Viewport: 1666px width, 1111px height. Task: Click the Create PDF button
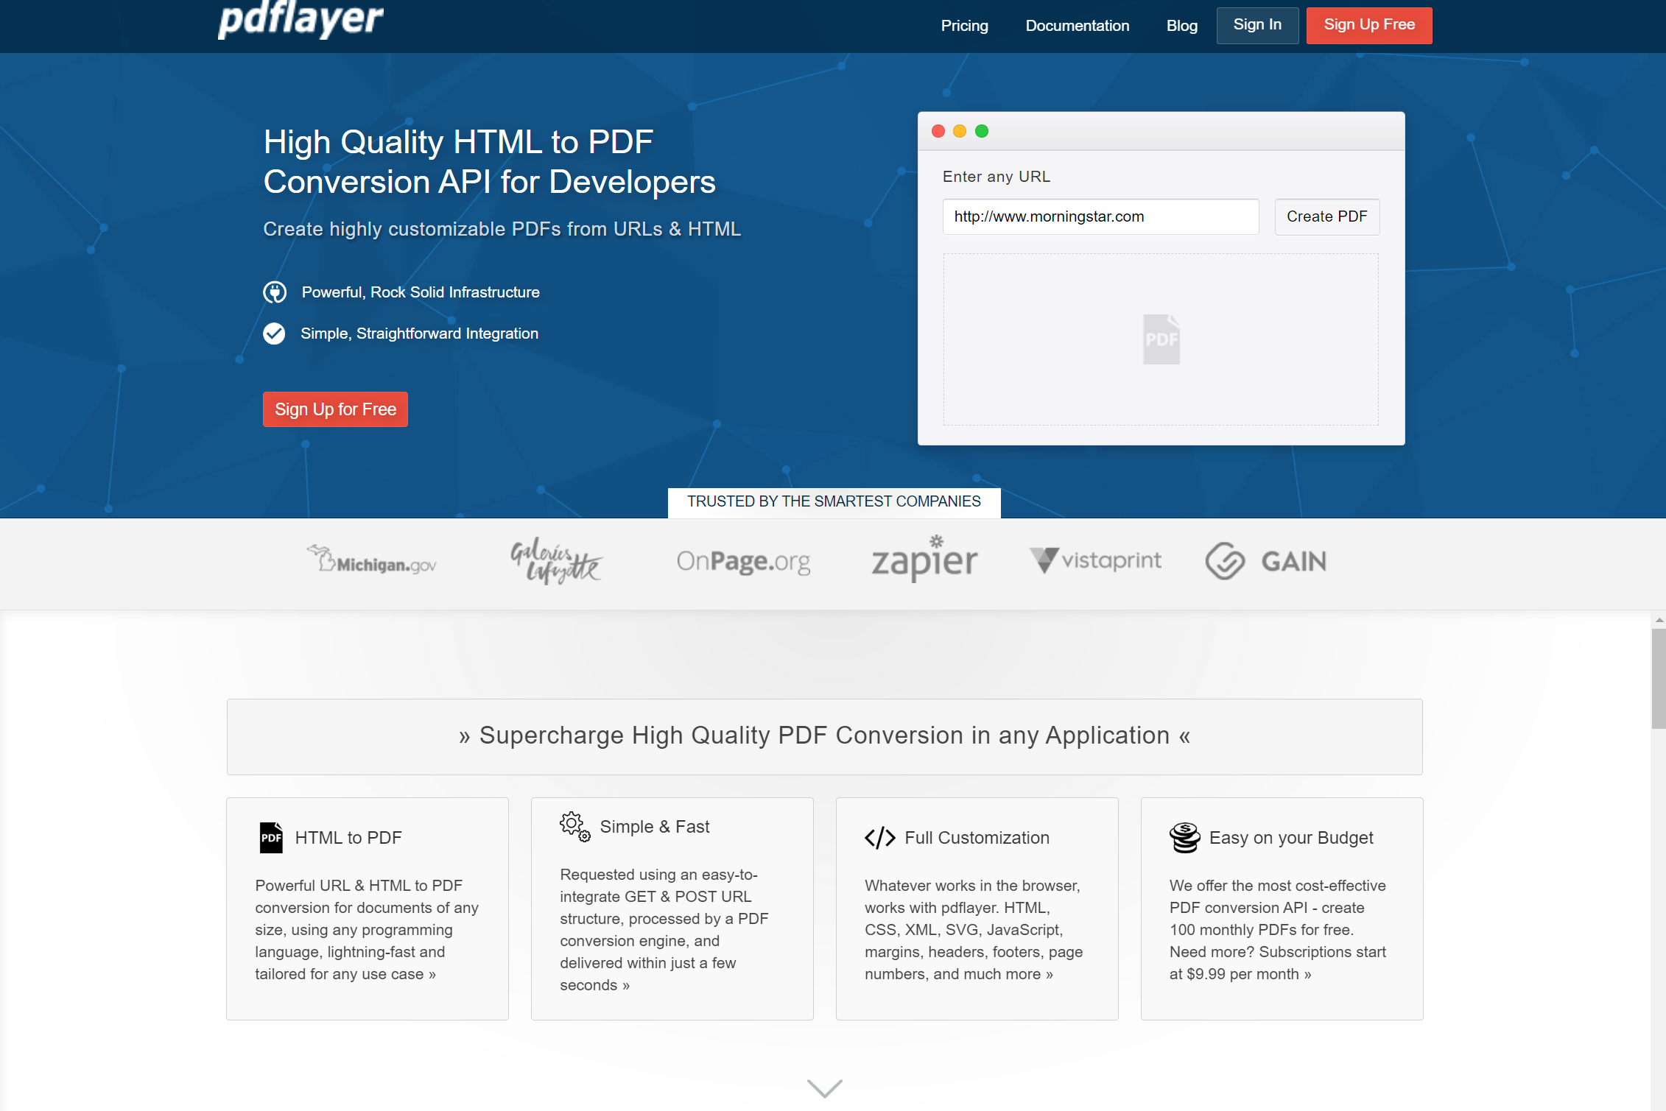pos(1326,216)
